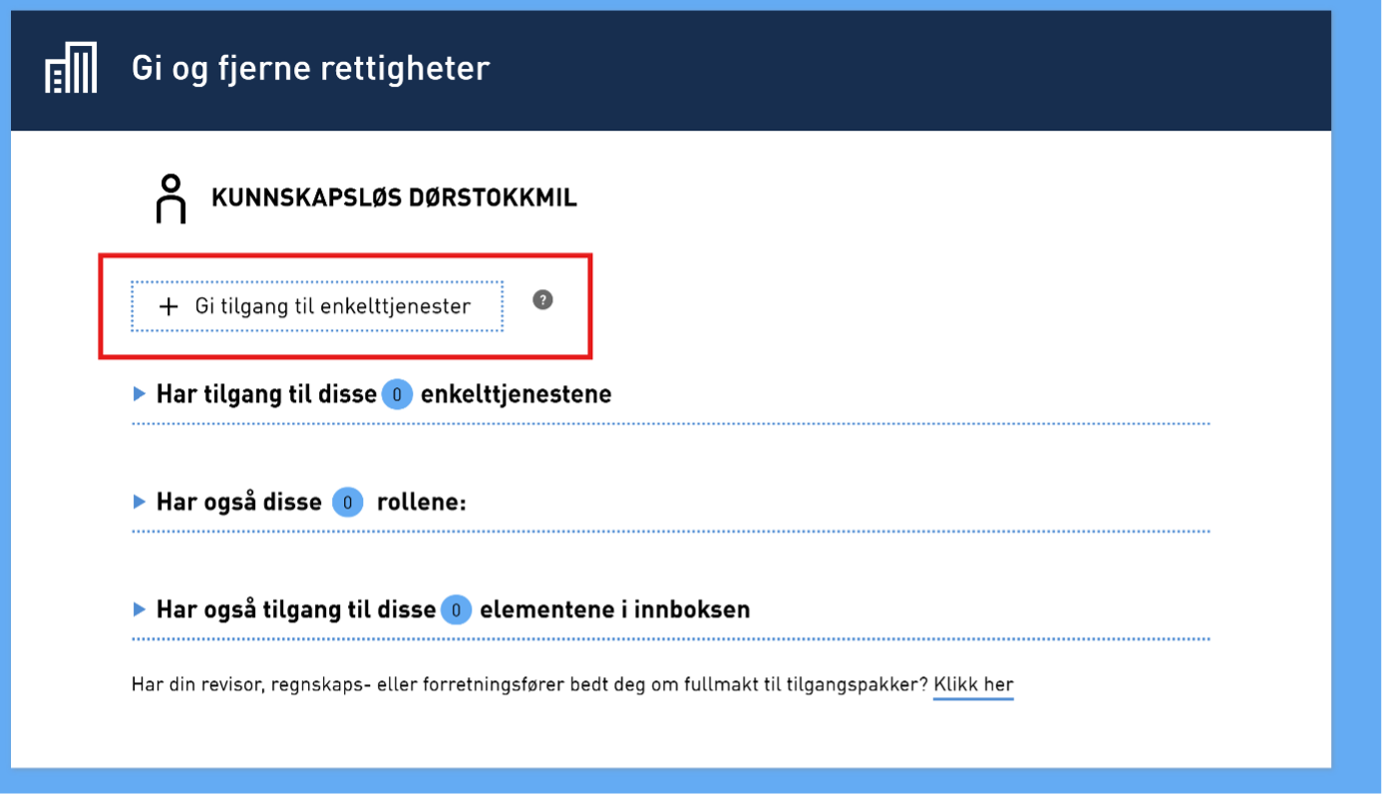Viewport: 1386px width, 798px height.
Task: Open the question mark help icon
Action: tap(542, 299)
